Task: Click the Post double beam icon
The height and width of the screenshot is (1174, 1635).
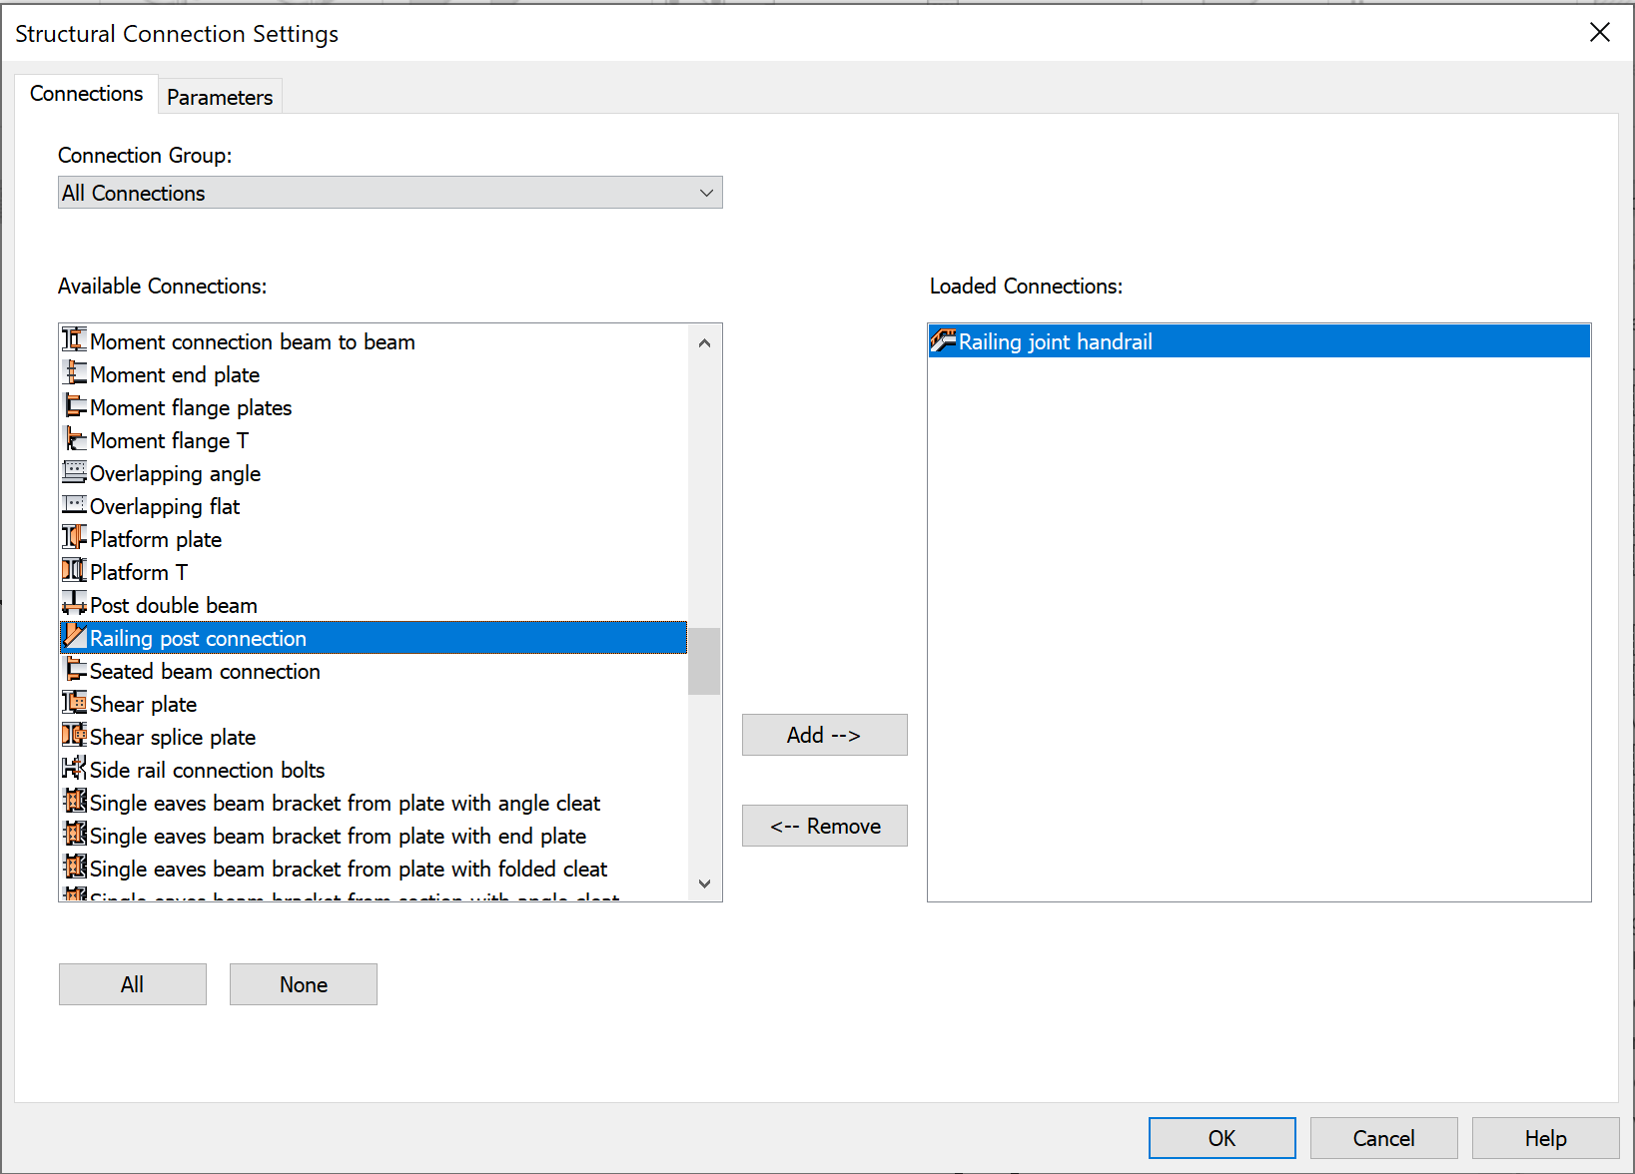Action: click(x=75, y=604)
